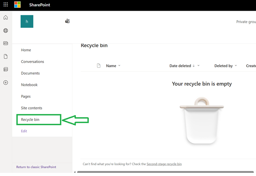Expand the Name column dropdown chevron
The width and height of the screenshot is (256, 176).
[x=119, y=66]
